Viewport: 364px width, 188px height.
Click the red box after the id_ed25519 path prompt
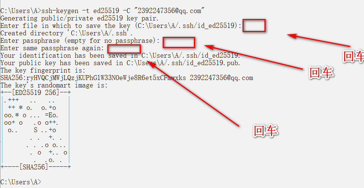tap(254, 26)
